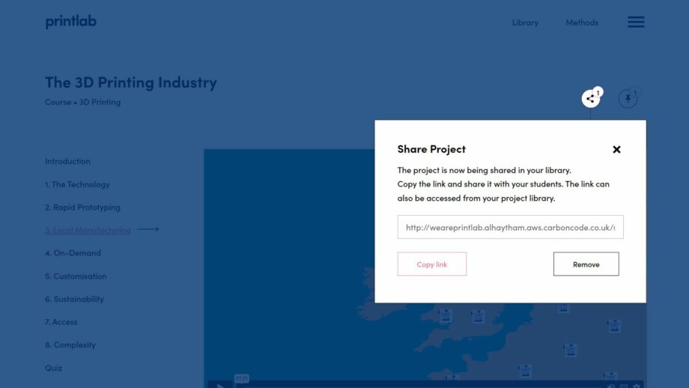Open video settings gear

[637, 386]
